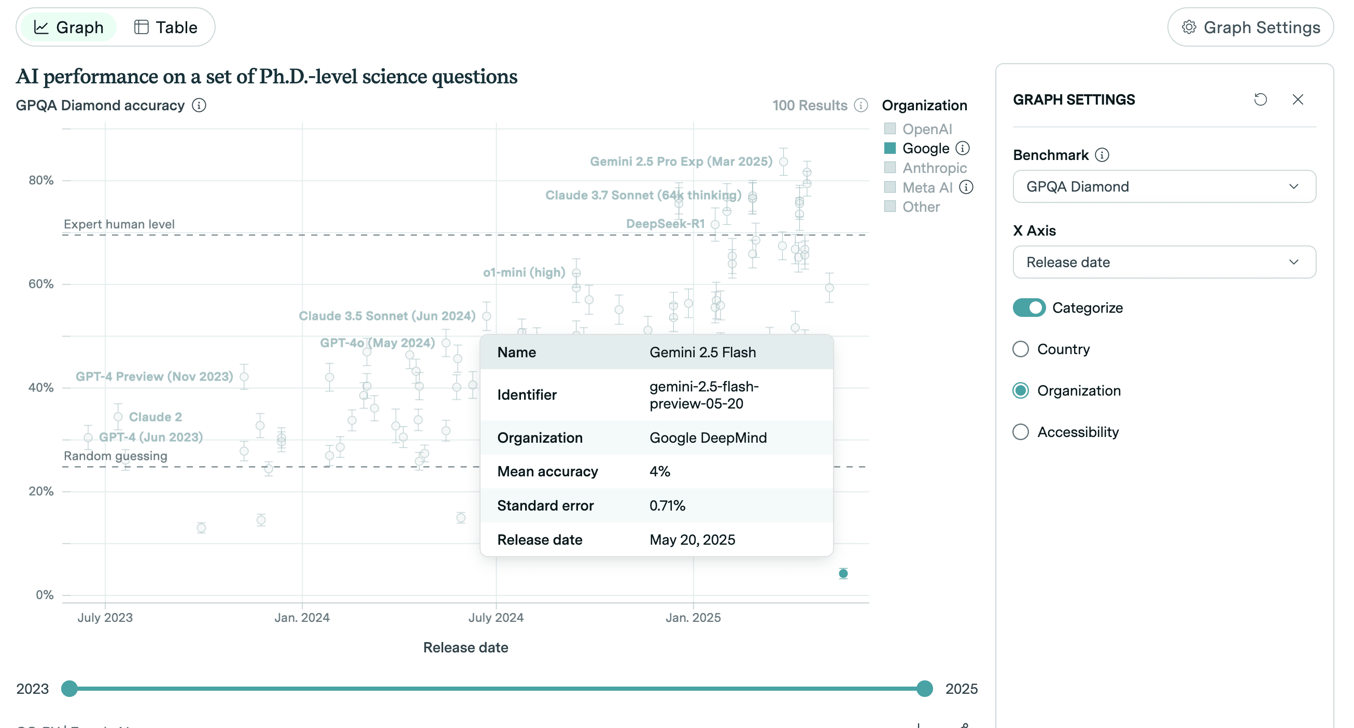Toggle Other organization legend filter
1354x728 pixels.
pyautogui.click(x=912, y=207)
